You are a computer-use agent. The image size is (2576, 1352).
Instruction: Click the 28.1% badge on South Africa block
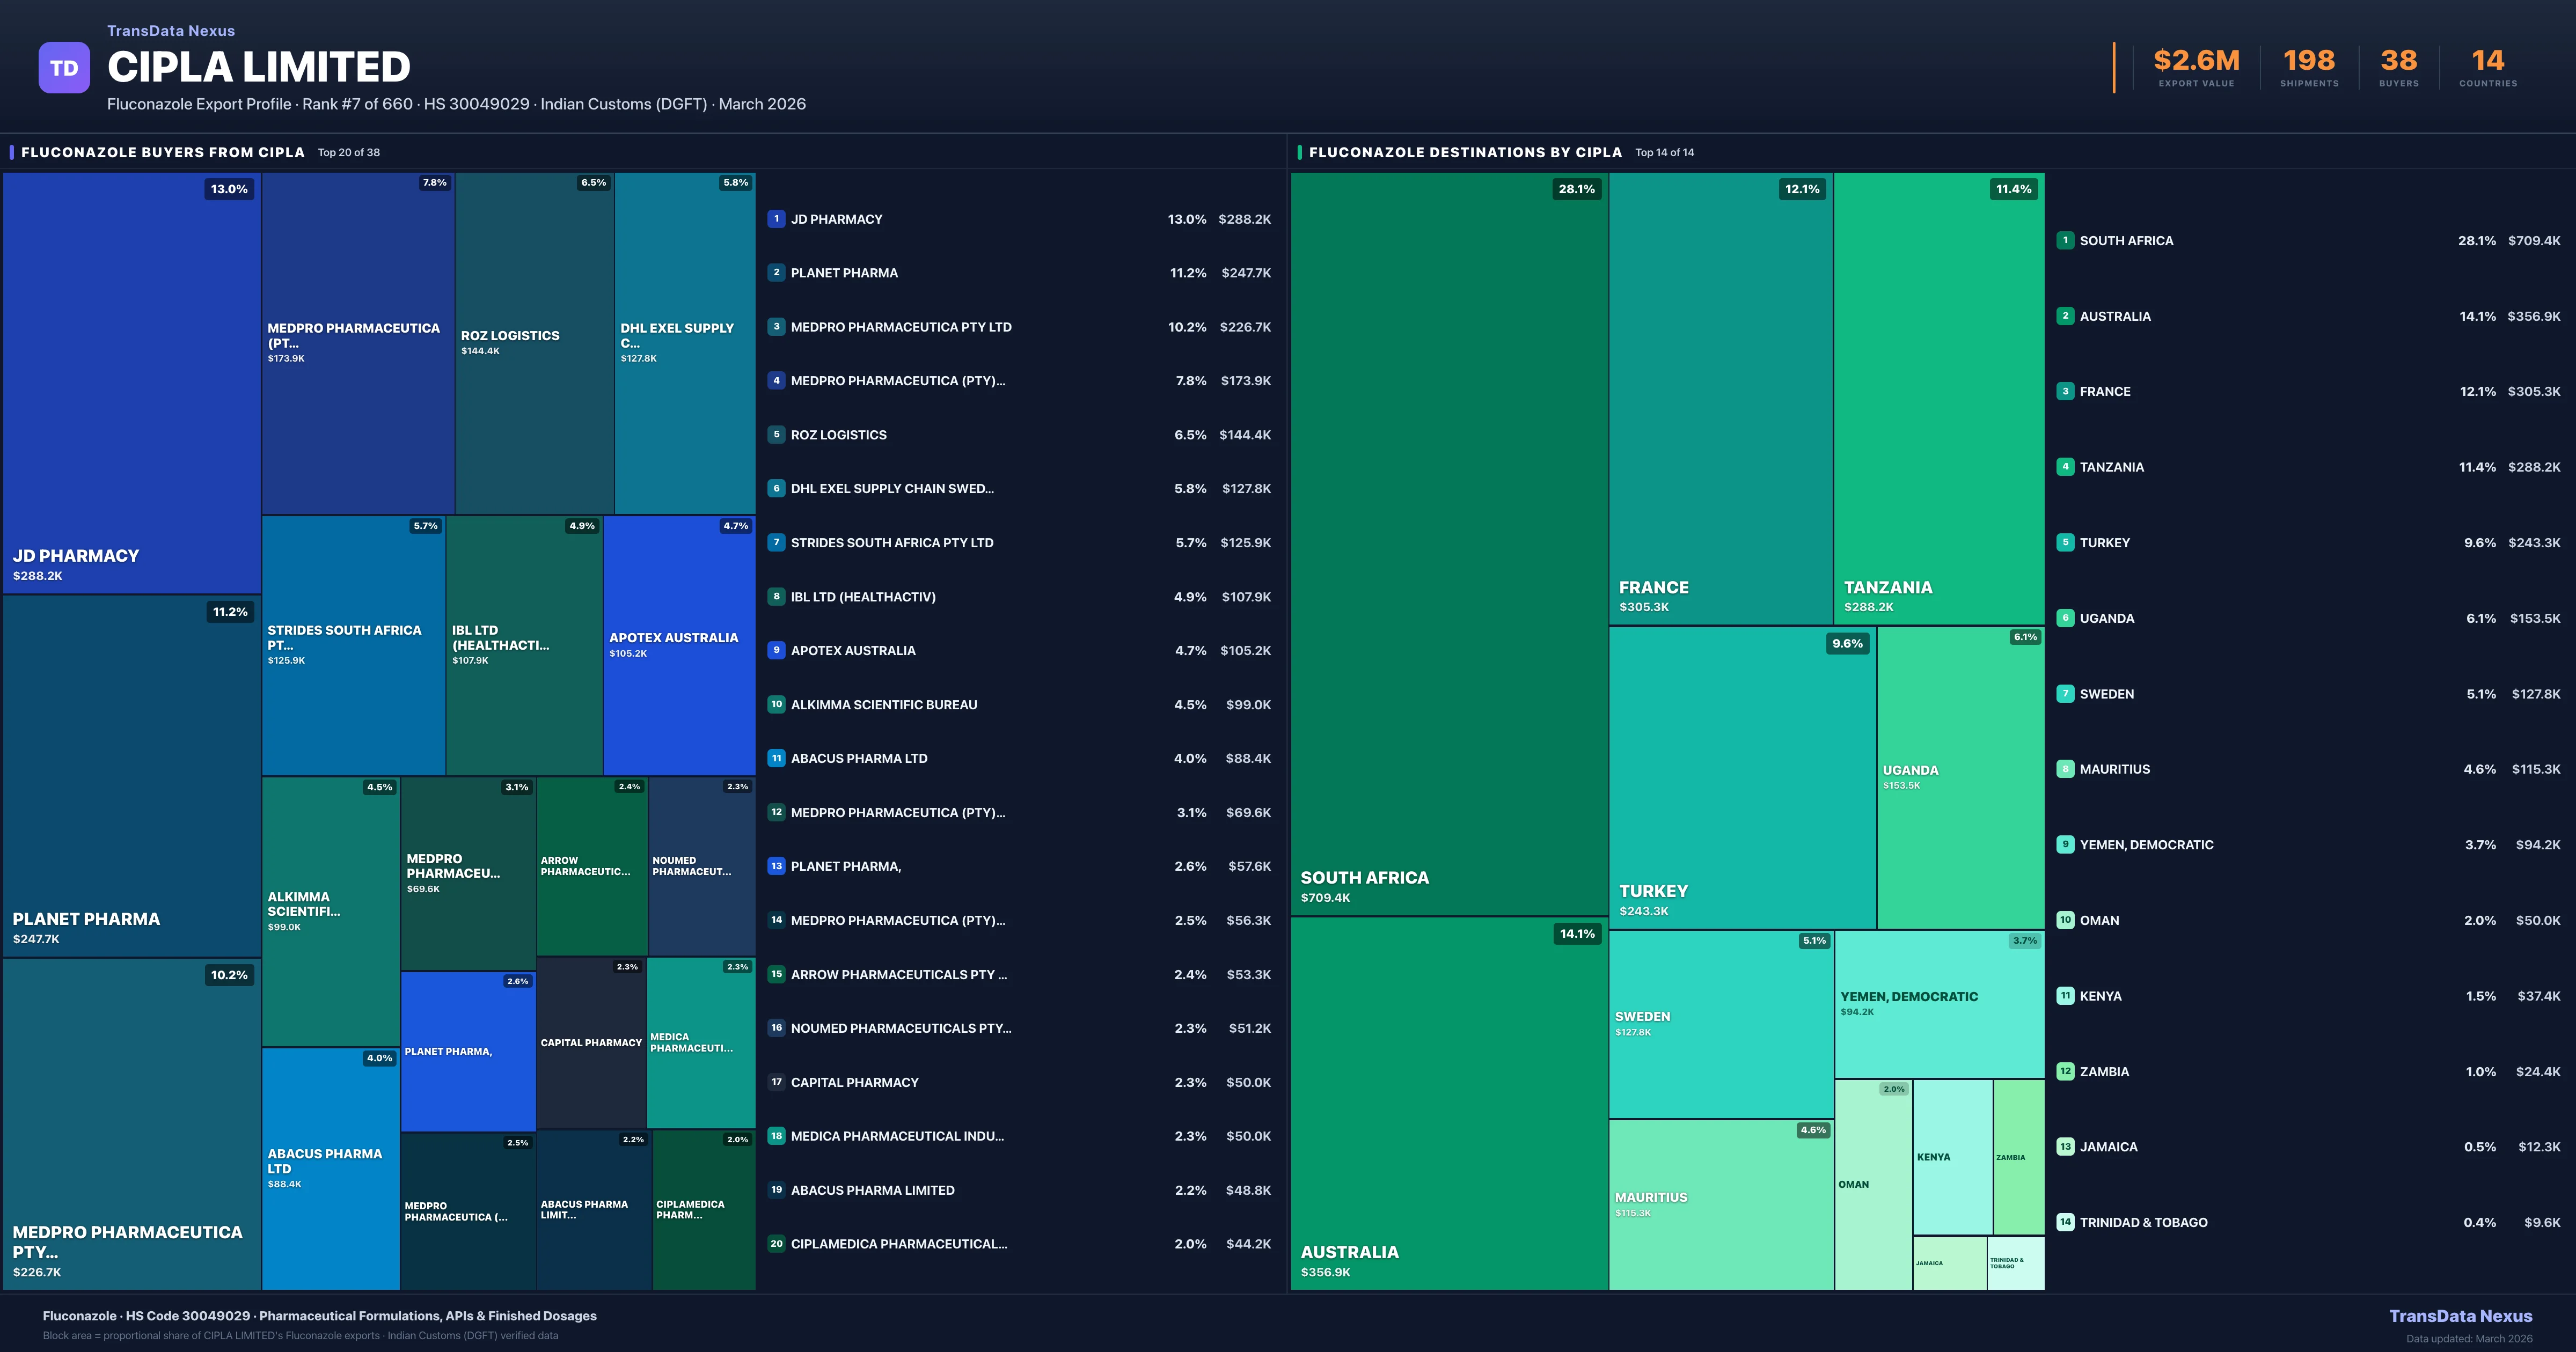1576,189
